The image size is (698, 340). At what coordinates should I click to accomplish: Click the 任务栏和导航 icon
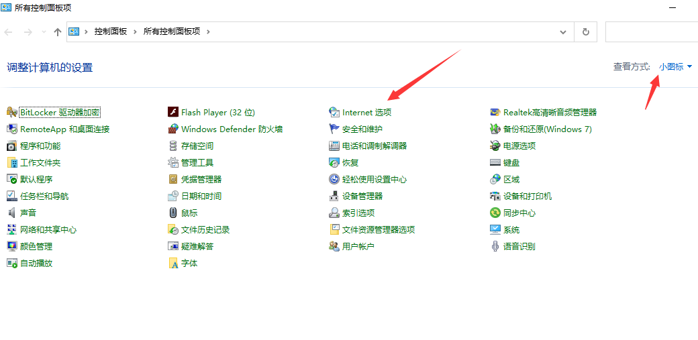point(12,196)
